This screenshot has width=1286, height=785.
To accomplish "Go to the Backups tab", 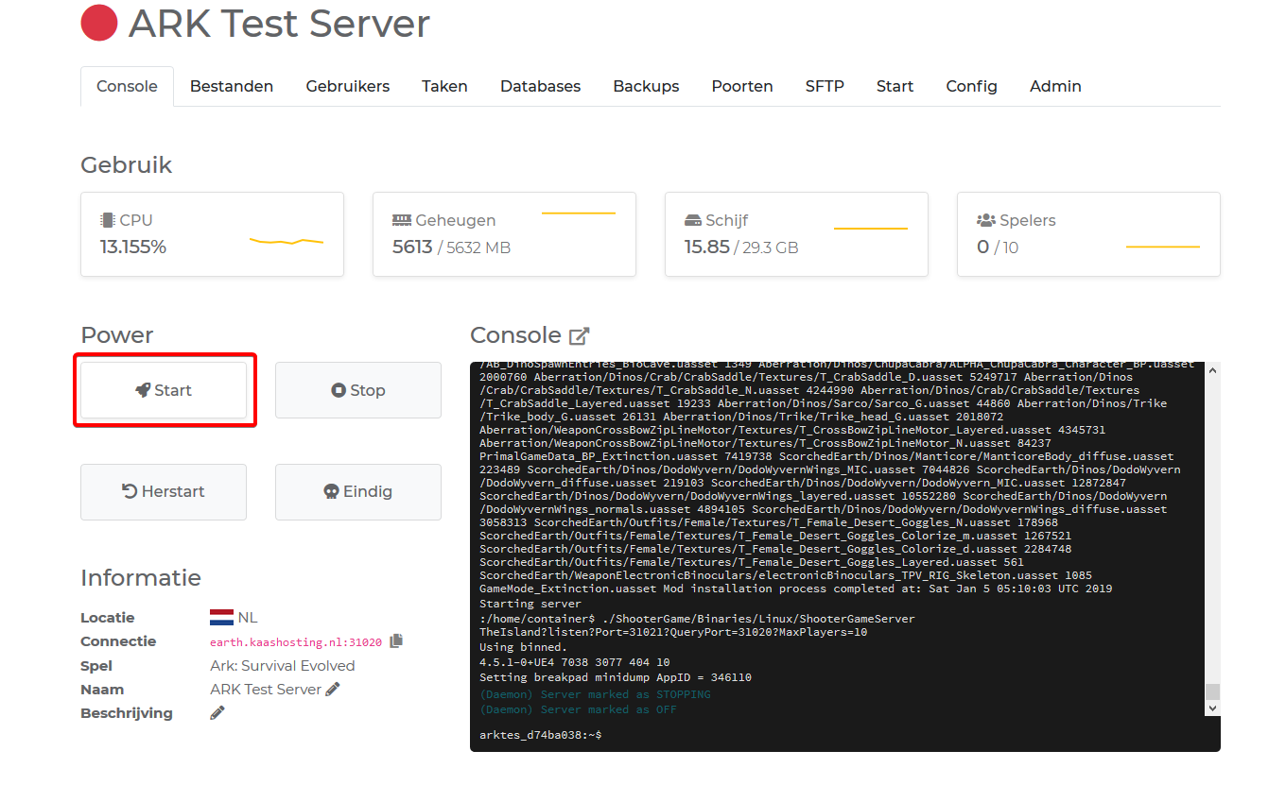I will (646, 86).
